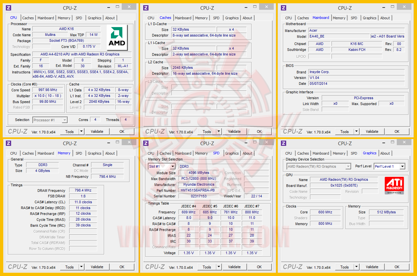
Task: Open Tools arrow in the Memory window
Action: [82, 267]
